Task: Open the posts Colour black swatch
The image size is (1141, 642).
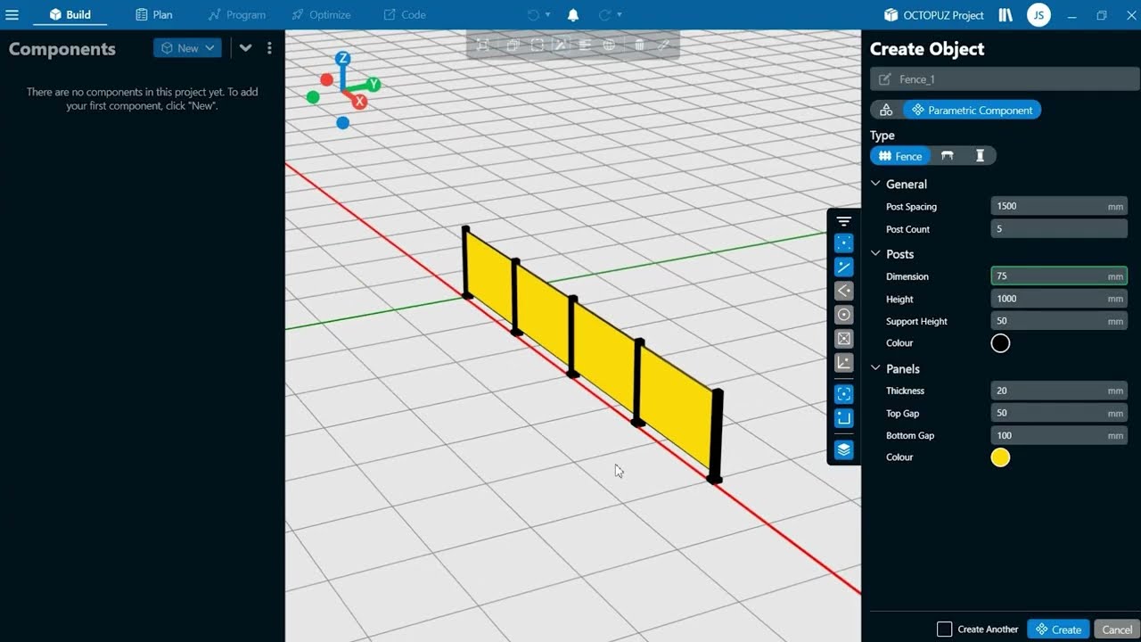Action: (x=1000, y=343)
